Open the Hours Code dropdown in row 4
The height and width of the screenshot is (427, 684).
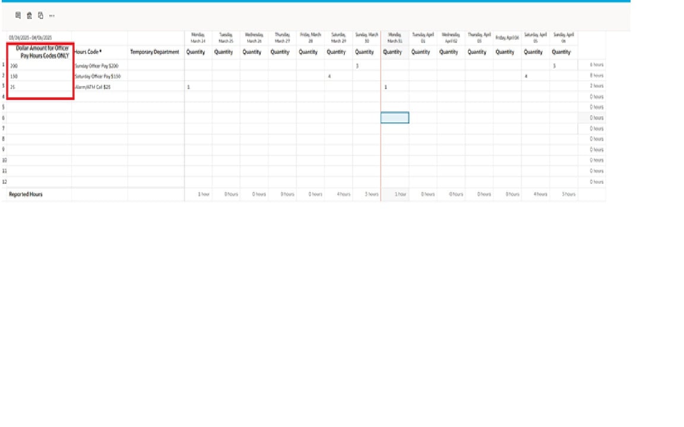100,97
